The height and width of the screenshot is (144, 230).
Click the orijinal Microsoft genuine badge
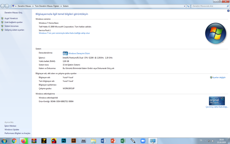(x=217, y=101)
